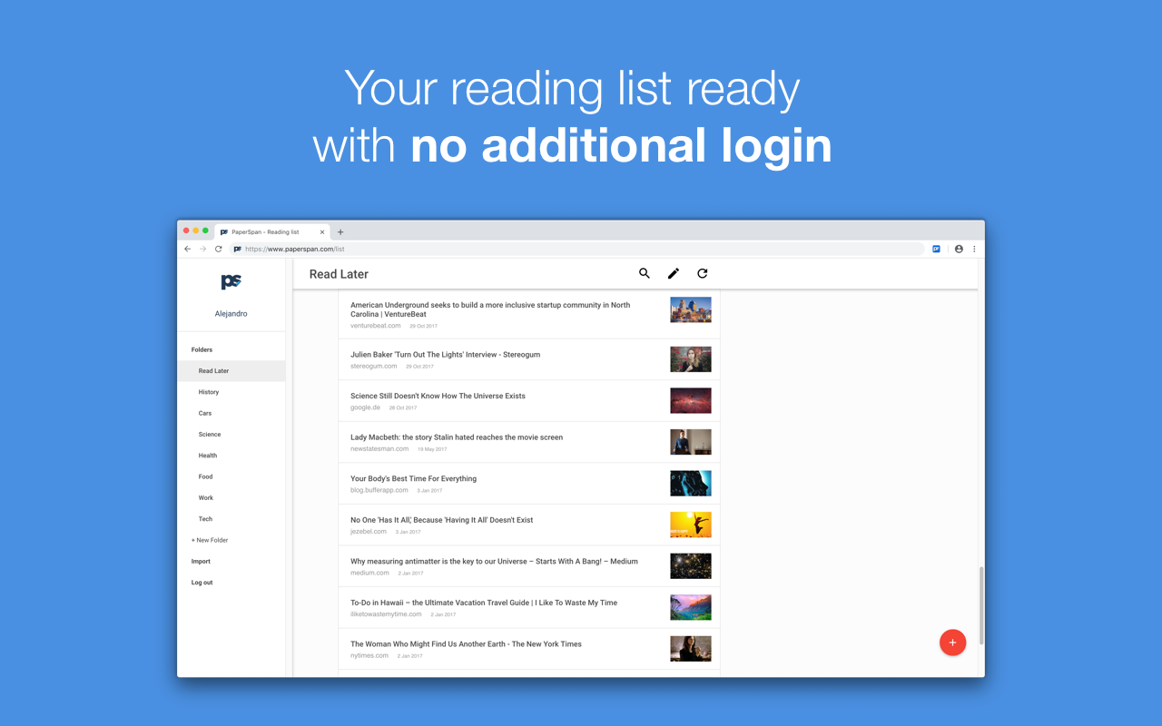Click the PaperSpan logo in sidebar
1162x726 pixels.
tap(231, 281)
